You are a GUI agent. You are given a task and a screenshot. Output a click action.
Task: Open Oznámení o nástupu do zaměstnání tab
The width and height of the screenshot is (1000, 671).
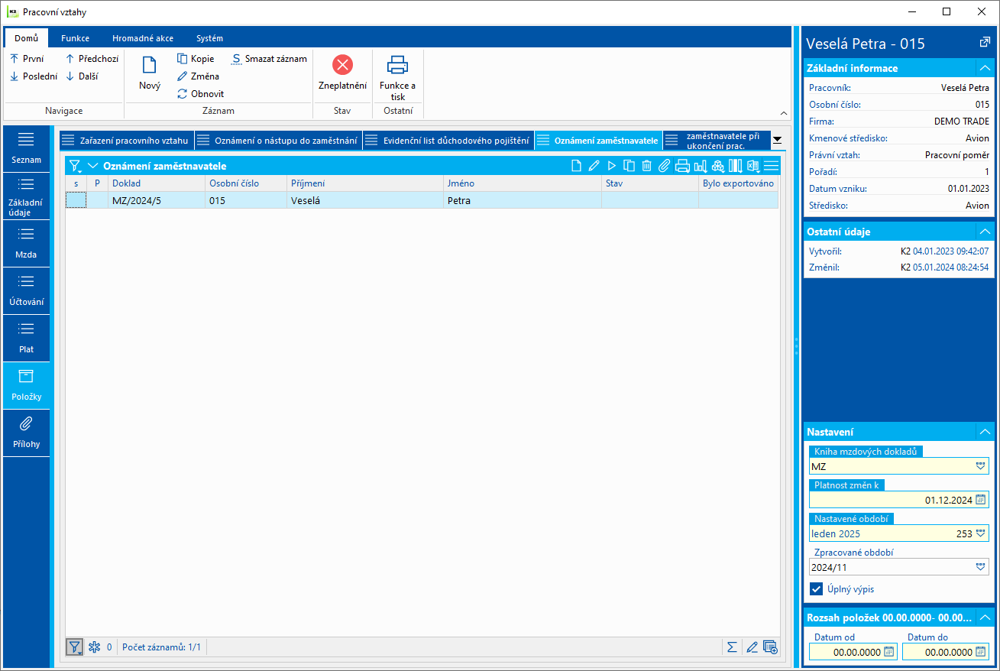tap(279, 141)
